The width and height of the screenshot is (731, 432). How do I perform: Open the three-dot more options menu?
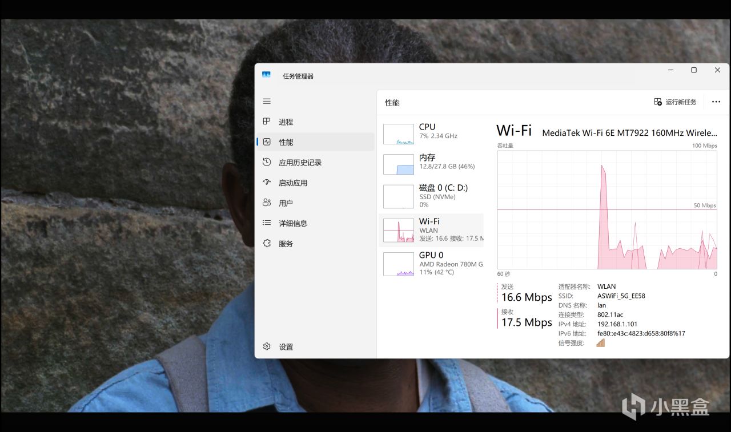point(716,102)
